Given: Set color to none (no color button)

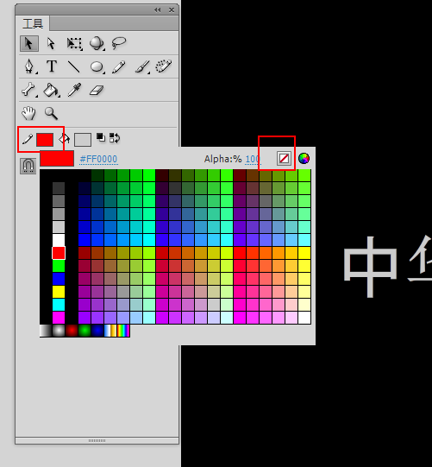Looking at the screenshot, I should click(x=284, y=159).
